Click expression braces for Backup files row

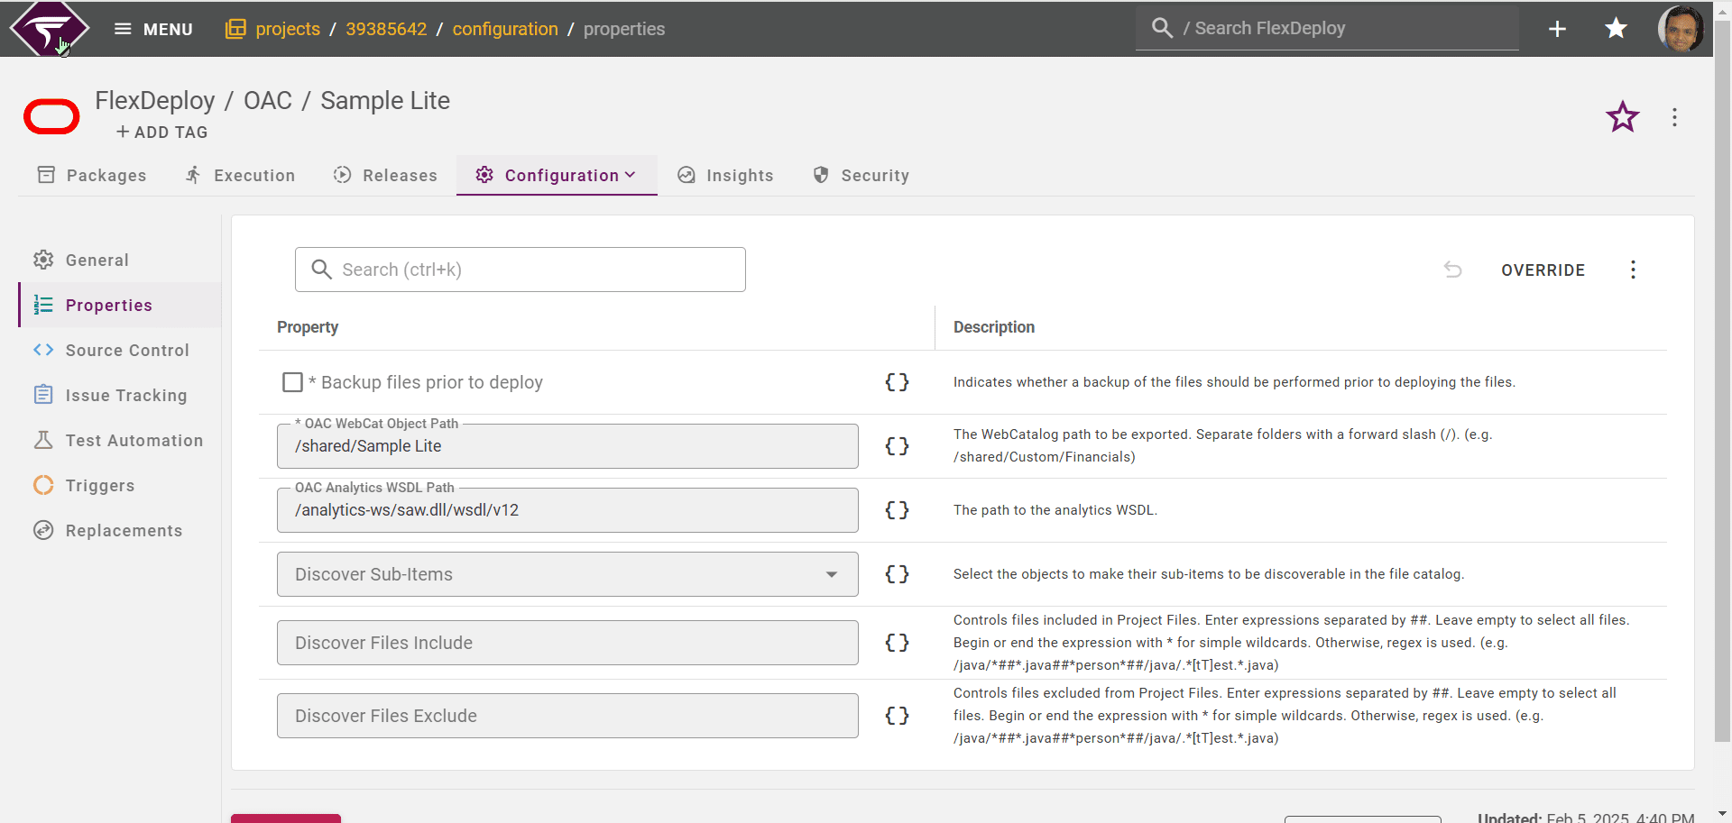[897, 382]
